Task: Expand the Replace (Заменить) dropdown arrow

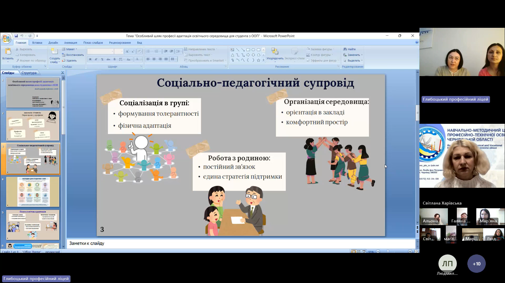Action: (362, 55)
